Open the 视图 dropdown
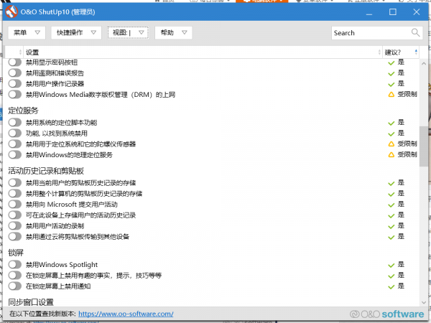The width and height of the screenshot is (431, 323). tap(128, 33)
